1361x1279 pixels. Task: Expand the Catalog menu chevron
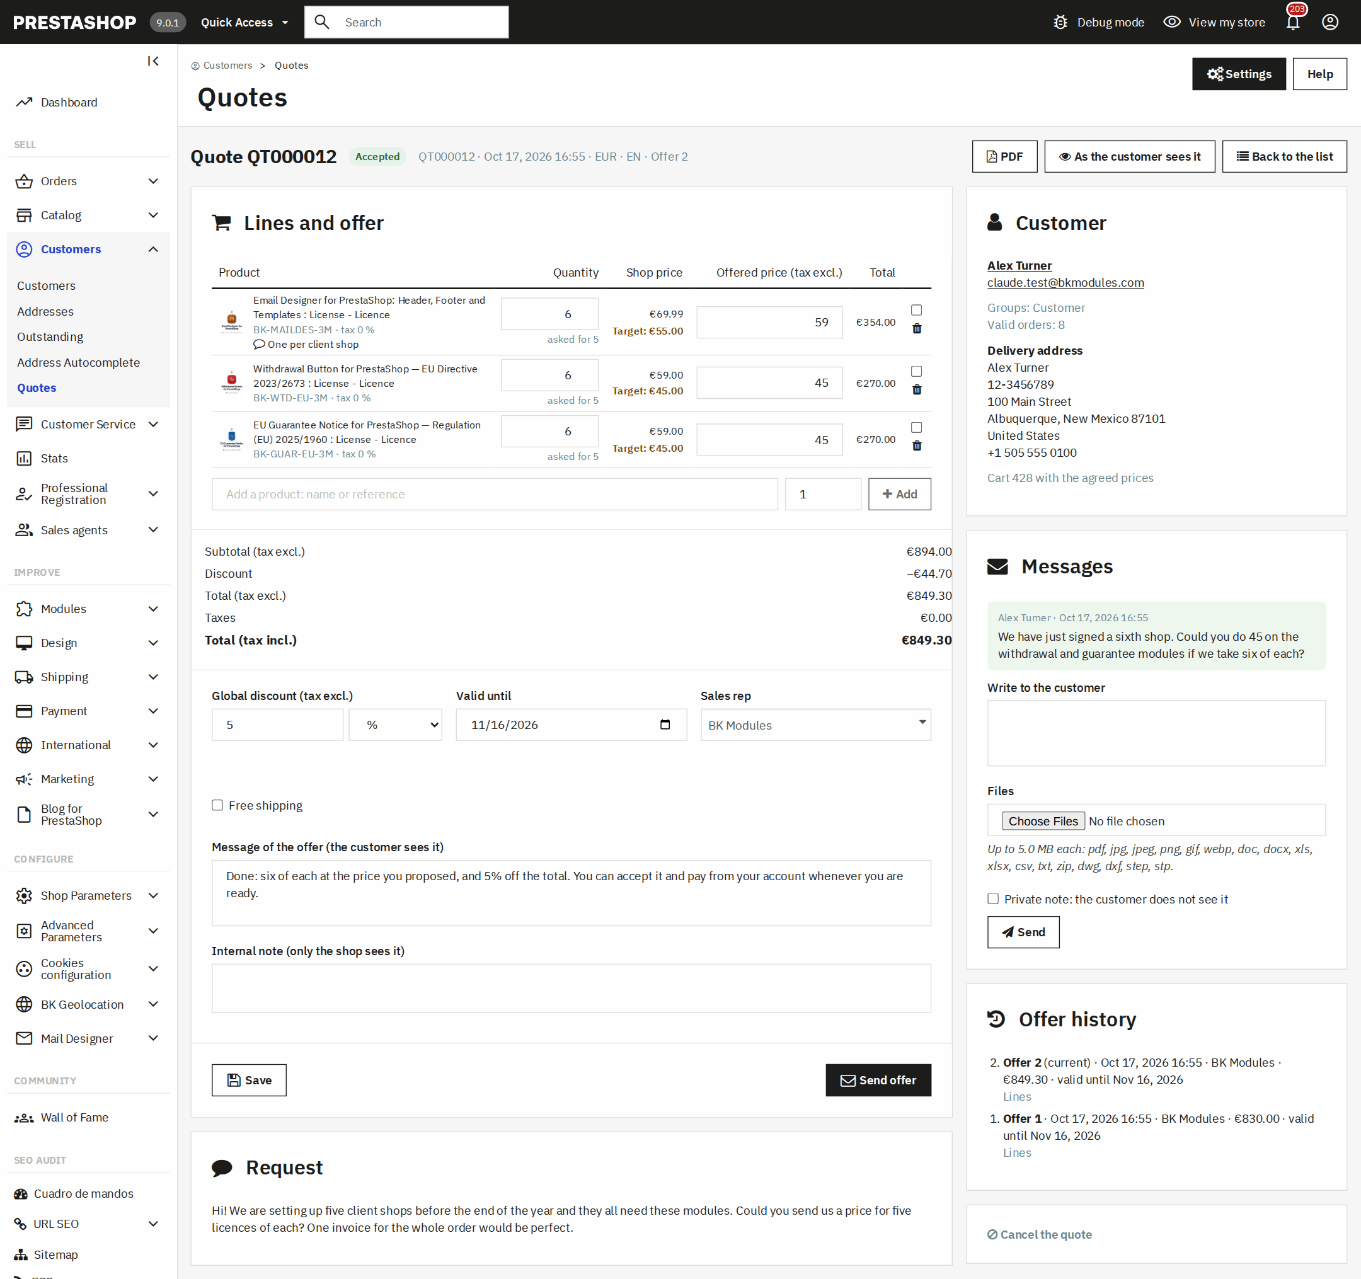153,215
